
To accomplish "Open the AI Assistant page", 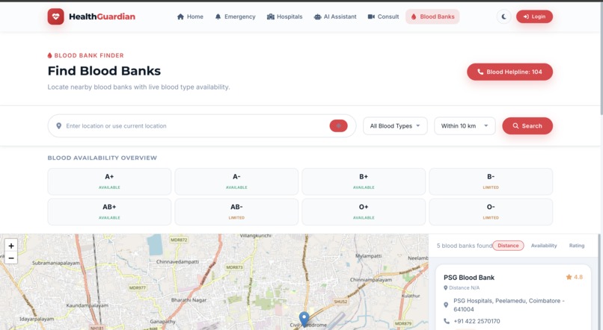I will click(x=335, y=17).
